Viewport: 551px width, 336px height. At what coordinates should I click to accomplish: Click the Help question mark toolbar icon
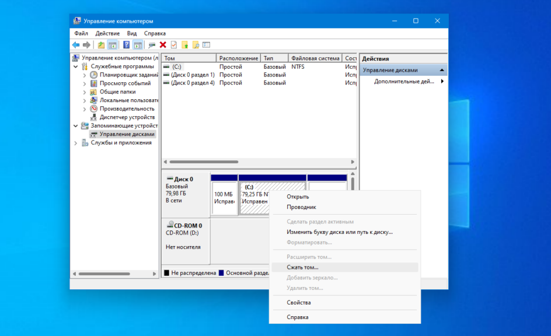pos(126,45)
